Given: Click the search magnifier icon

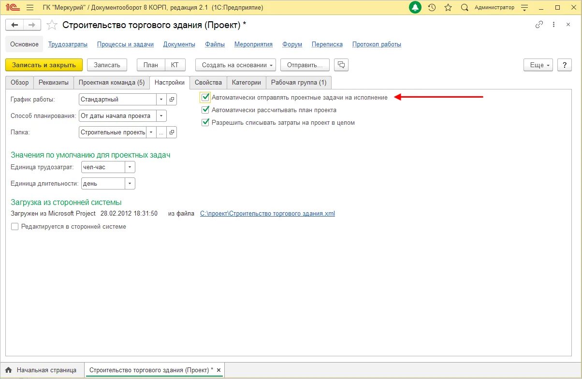Looking at the screenshot, I should click(465, 8).
